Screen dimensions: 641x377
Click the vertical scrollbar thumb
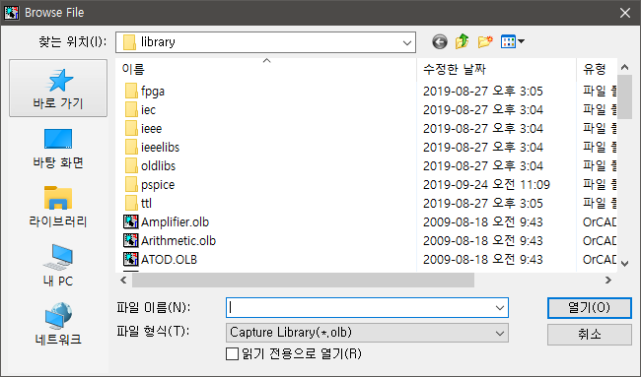624,97
